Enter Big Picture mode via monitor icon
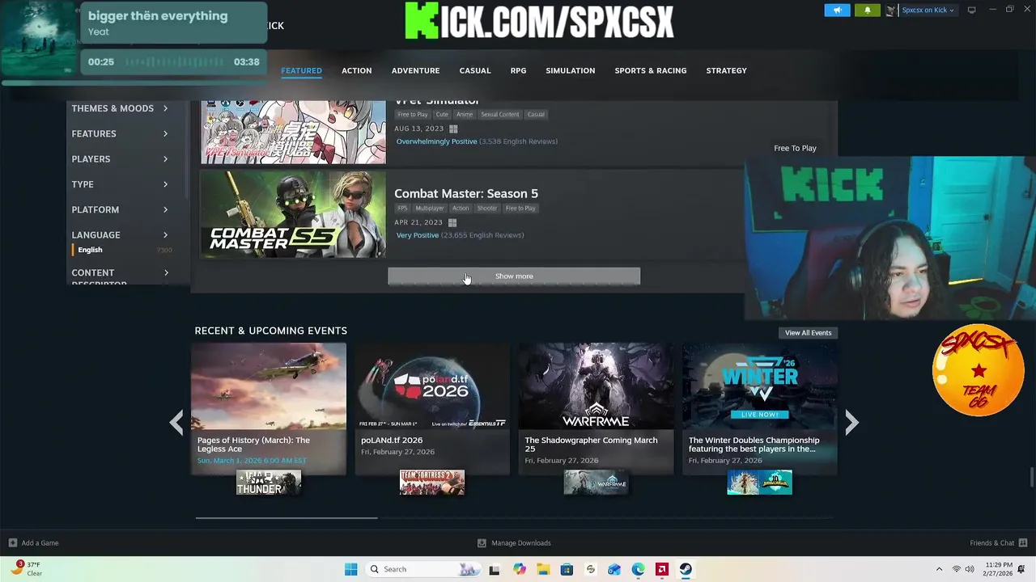This screenshot has height=582, width=1036. click(x=971, y=10)
